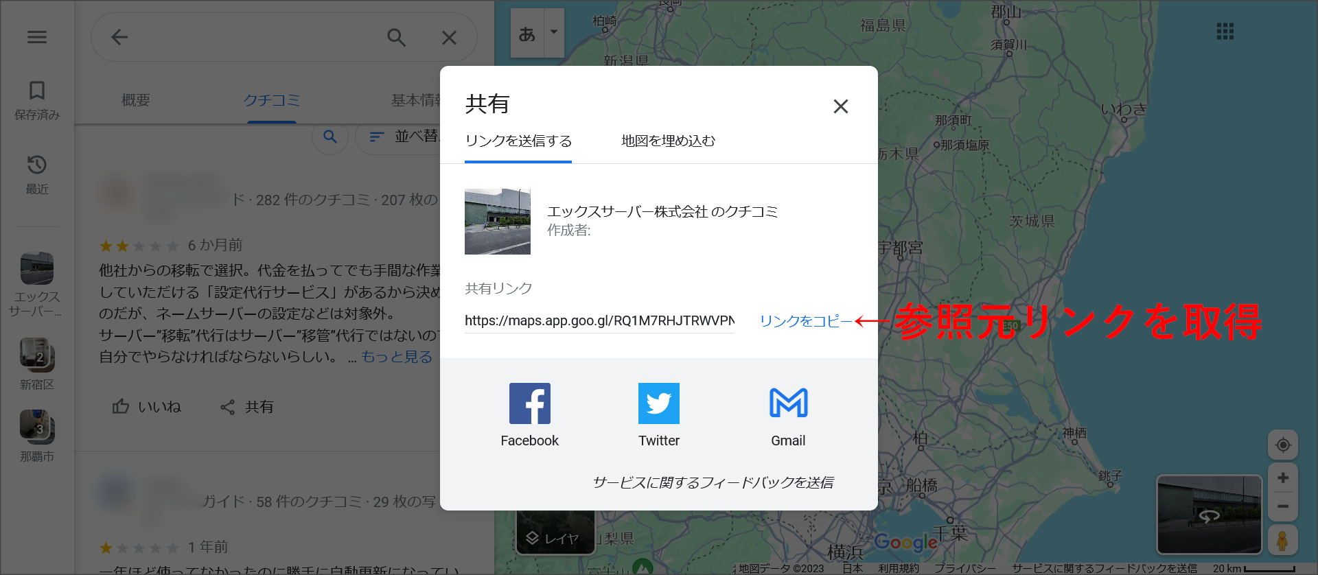Click 日本 link in map footer
Image resolution: width=1318 pixels, height=575 pixels.
pos(853,568)
